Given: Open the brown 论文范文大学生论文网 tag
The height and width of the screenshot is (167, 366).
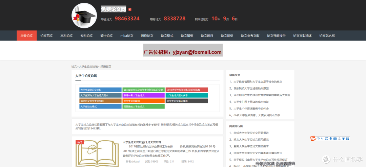Looking at the screenshot, I should (100, 101).
